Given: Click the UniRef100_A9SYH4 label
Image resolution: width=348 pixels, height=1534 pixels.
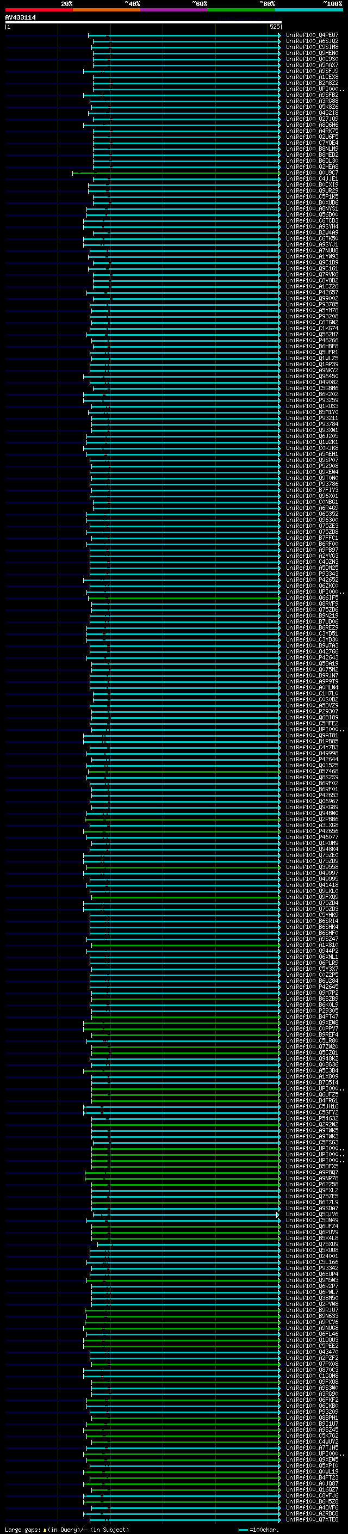Looking at the screenshot, I should 312,227.
